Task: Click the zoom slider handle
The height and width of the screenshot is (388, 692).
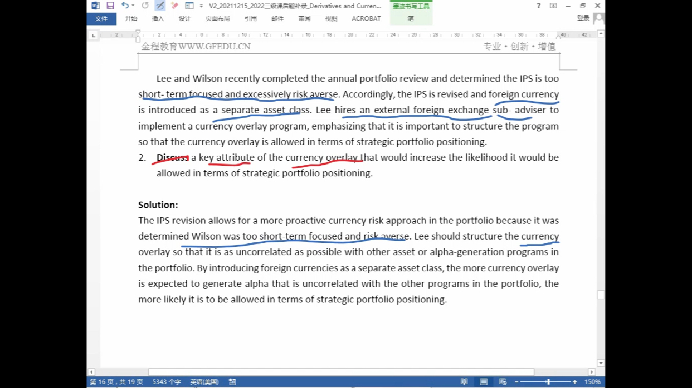Action: tap(548, 382)
